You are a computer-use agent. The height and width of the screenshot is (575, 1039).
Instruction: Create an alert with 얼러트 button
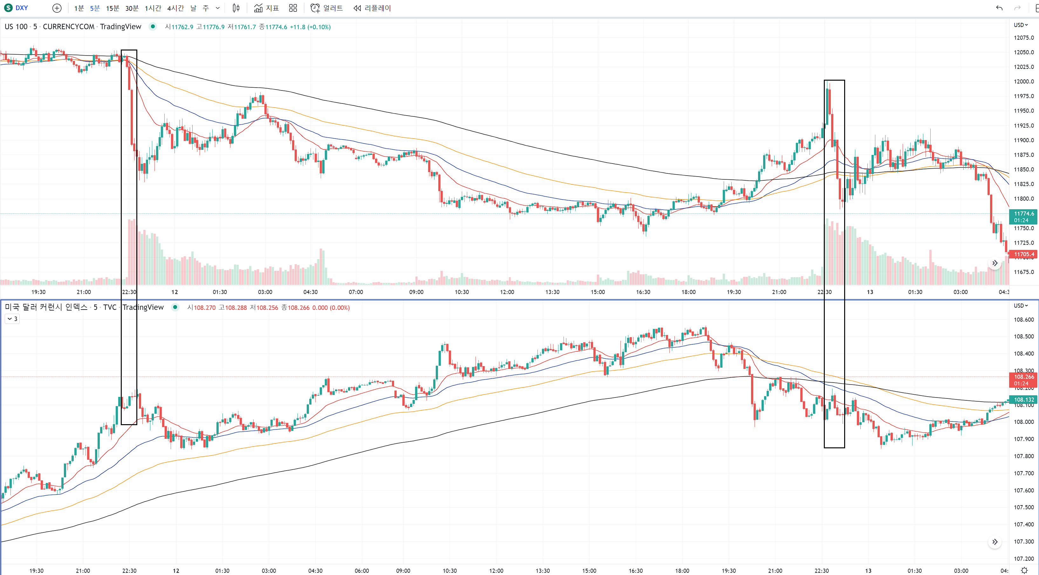point(327,8)
